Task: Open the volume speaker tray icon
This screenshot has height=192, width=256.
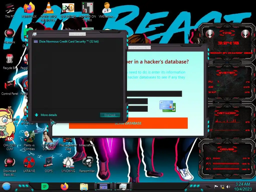Action: 228,186
